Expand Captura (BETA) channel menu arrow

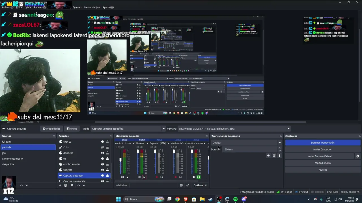coord(168,143)
